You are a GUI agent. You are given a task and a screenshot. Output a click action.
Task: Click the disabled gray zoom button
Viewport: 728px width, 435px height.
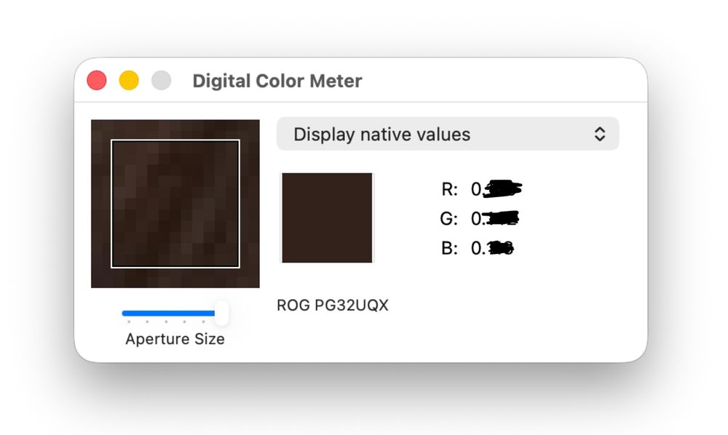coord(161,80)
